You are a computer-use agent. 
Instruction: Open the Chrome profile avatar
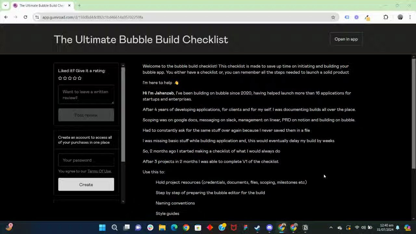[x=400, y=17]
